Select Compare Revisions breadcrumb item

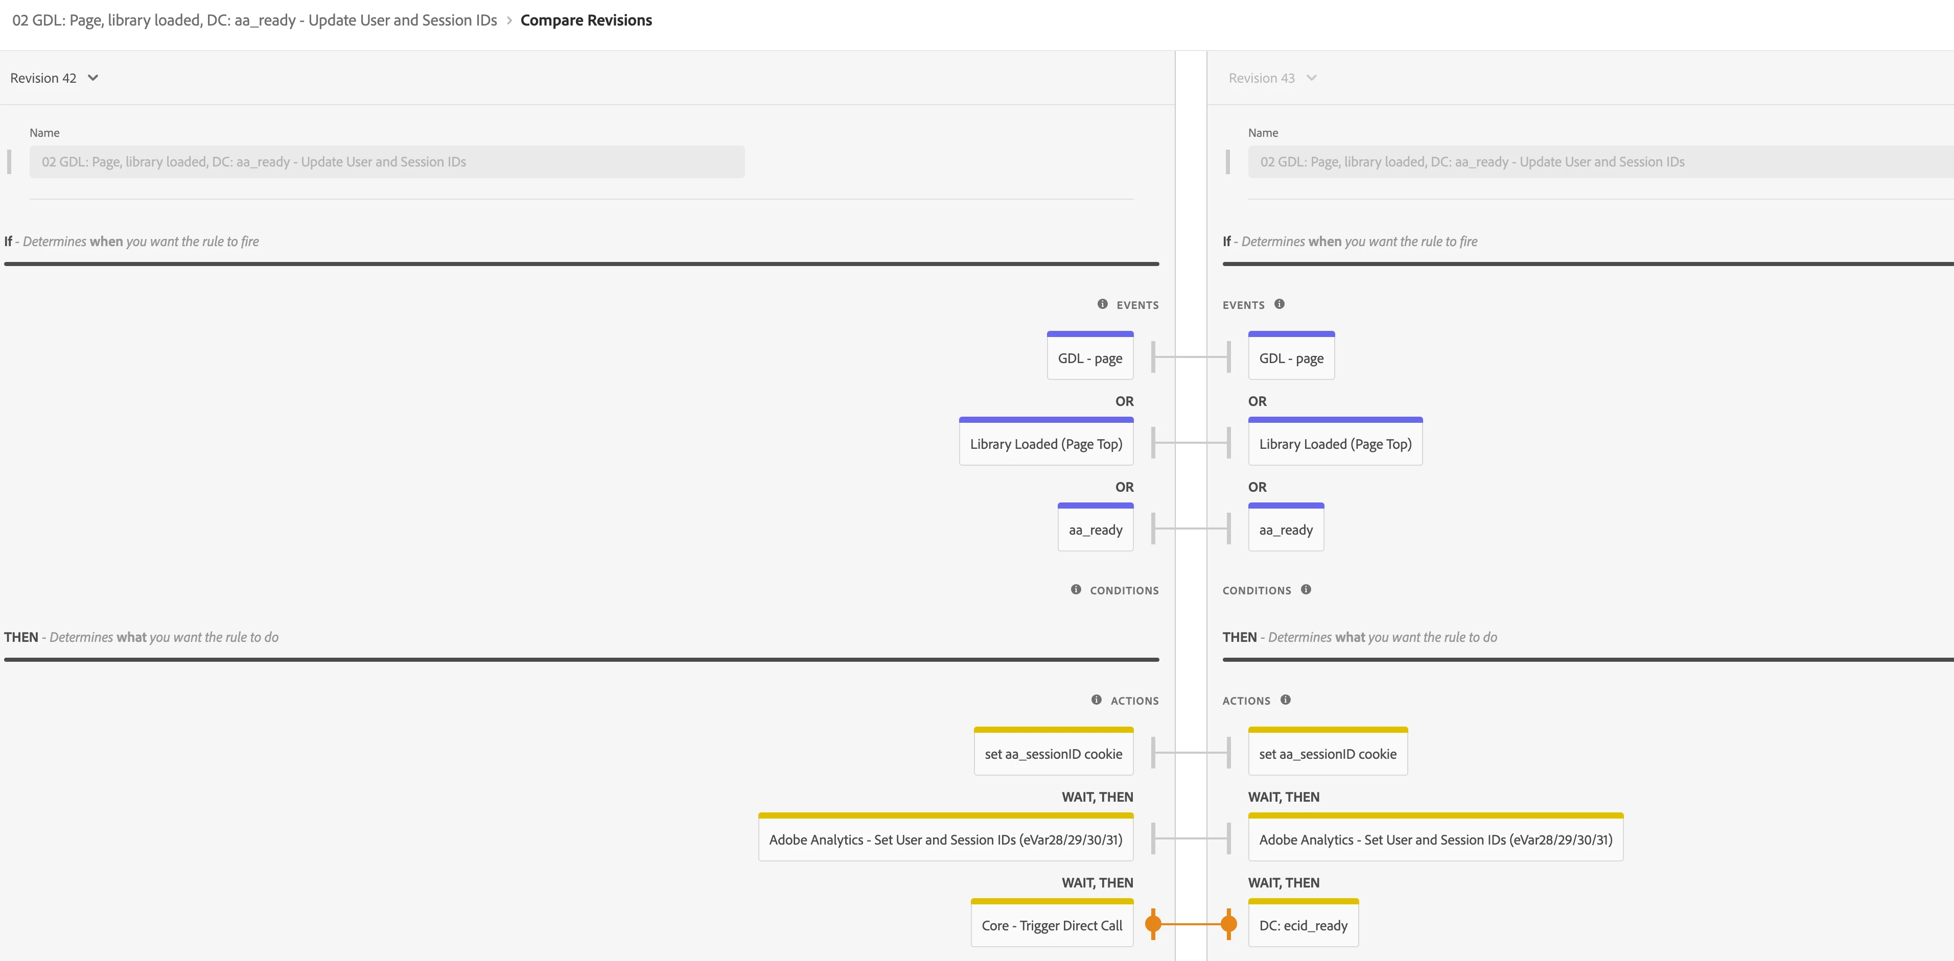pos(586,20)
